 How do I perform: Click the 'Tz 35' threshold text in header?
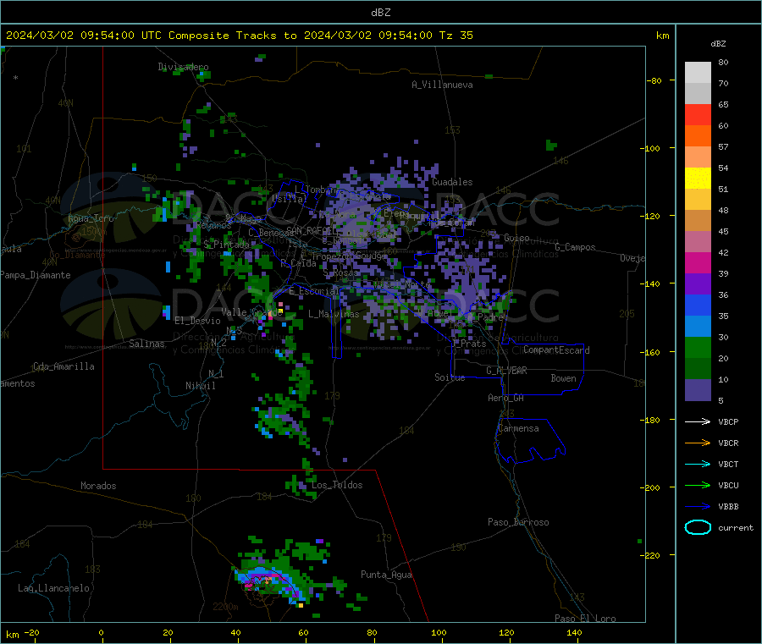456,36
